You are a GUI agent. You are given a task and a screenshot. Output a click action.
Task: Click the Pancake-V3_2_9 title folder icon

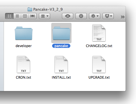point(30,9)
